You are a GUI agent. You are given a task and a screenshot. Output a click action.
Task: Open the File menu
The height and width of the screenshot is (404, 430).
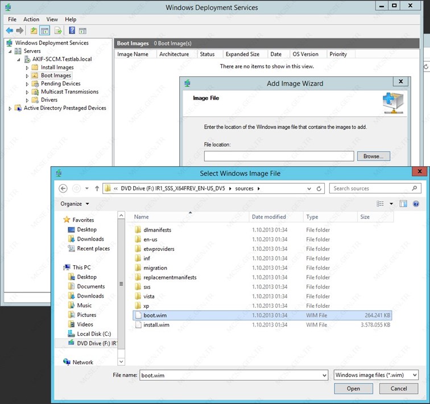12,19
